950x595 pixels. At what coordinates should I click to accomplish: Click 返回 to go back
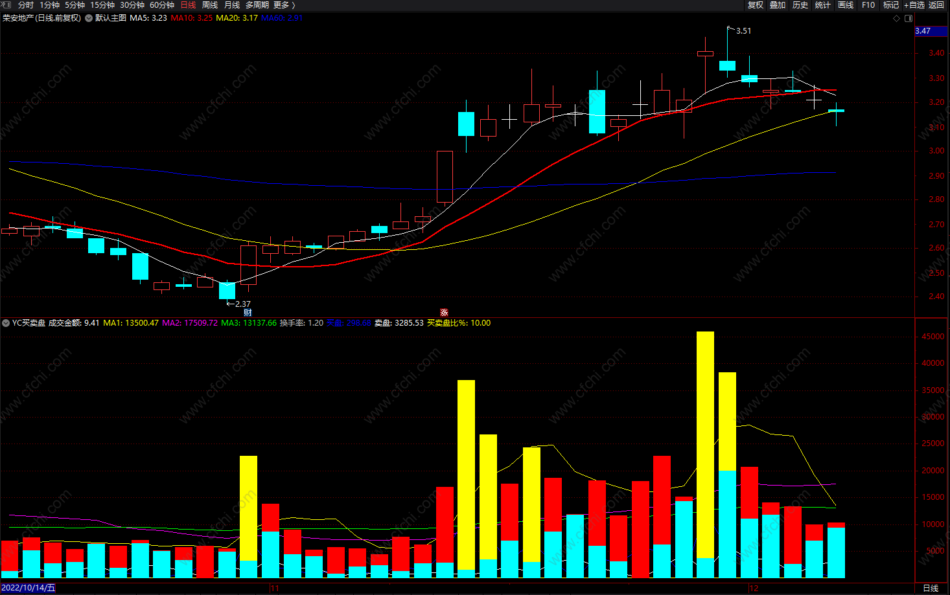(936, 5)
